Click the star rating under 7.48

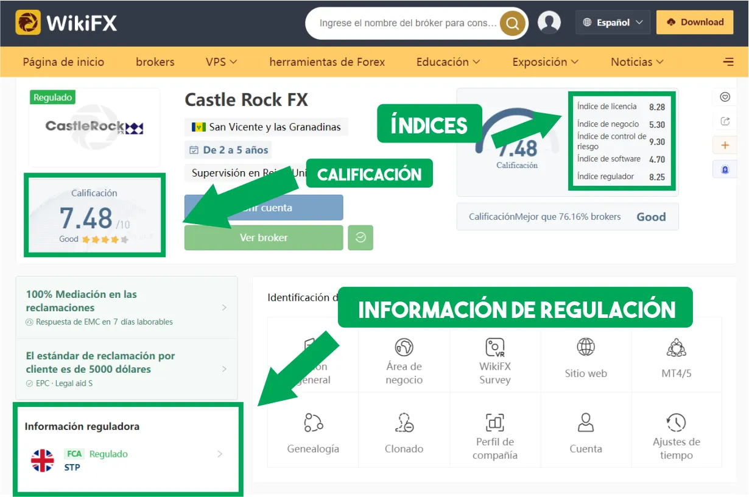coord(105,239)
